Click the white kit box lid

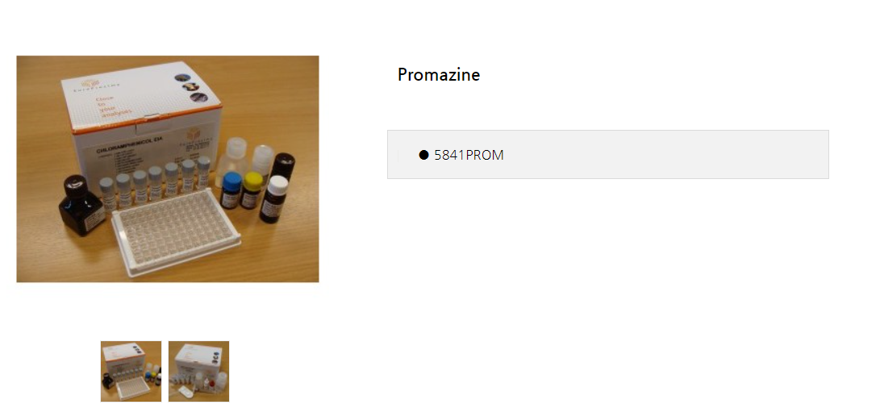pyautogui.click(x=140, y=96)
